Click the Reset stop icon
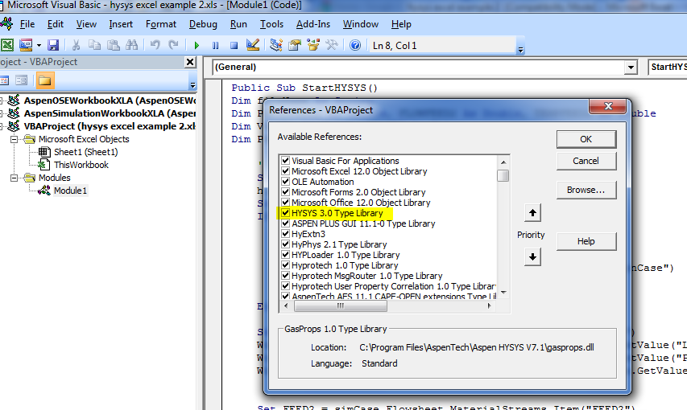The image size is (687, 410). coord(234,46)
